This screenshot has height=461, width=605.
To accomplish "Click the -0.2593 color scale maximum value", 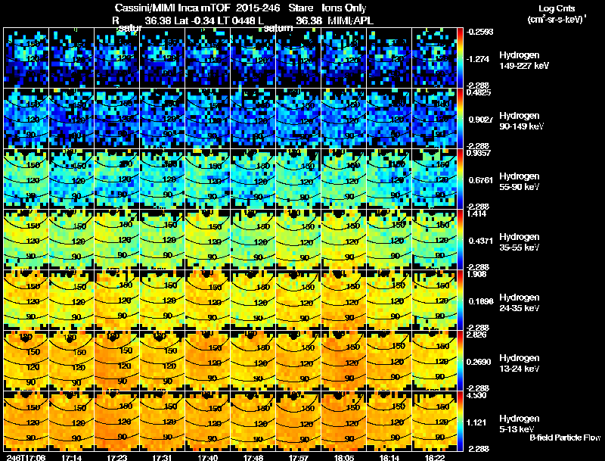I will [x=479, y=32].
